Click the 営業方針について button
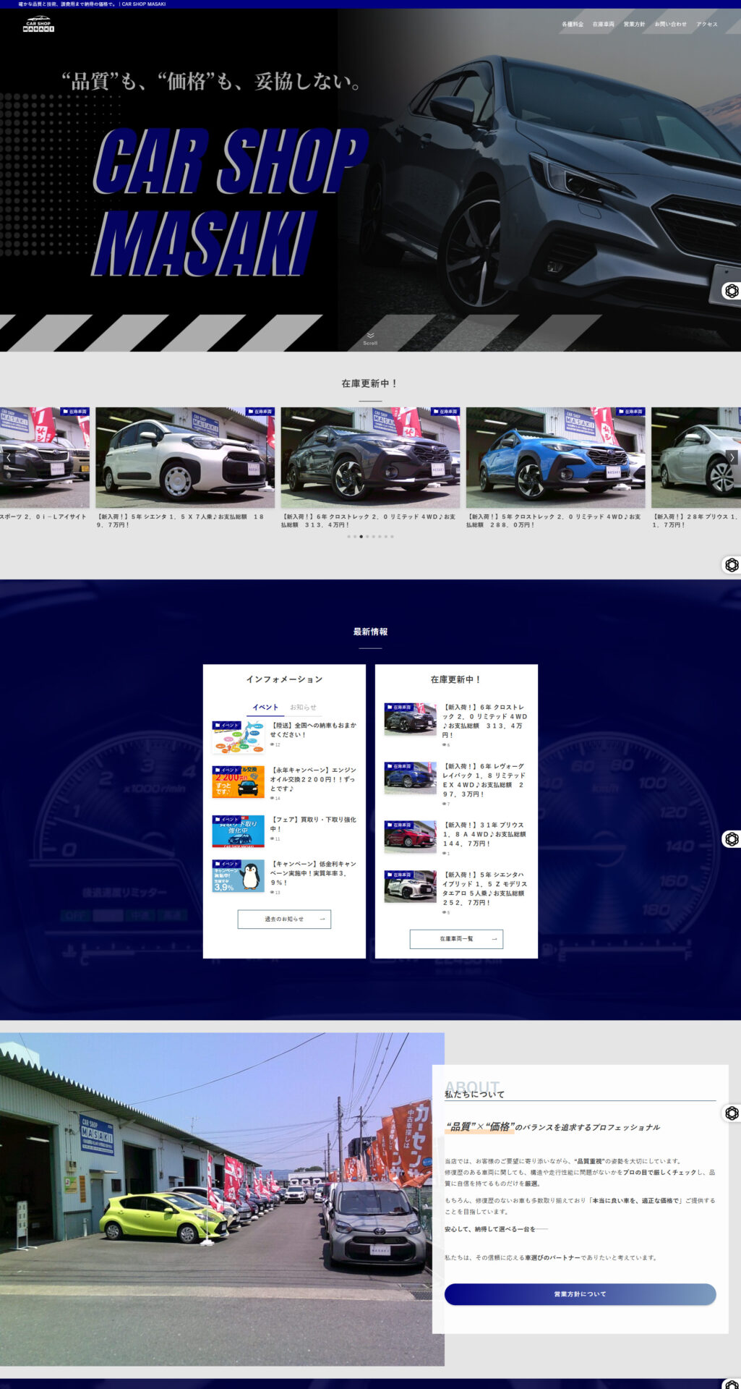The width and height of the screenshot is (741, 1389). 580,1294
